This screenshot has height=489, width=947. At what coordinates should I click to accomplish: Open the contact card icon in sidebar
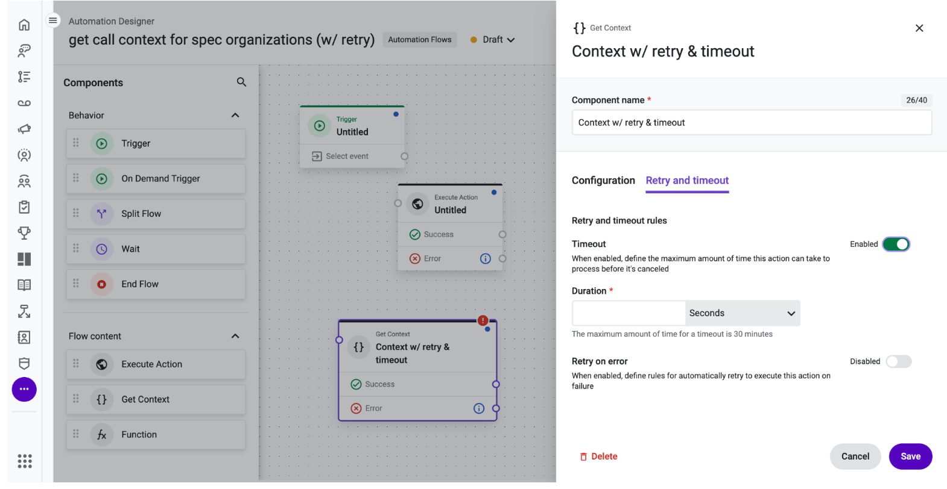(24, 337)
